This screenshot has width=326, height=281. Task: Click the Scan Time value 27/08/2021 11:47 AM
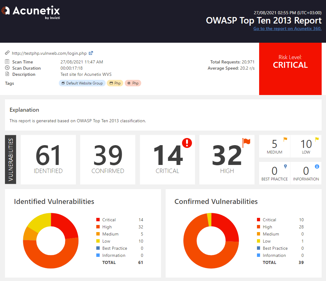coord(82,62)
